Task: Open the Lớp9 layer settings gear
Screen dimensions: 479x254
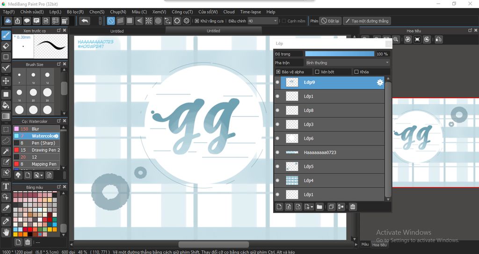Action: tap(380, 82)
